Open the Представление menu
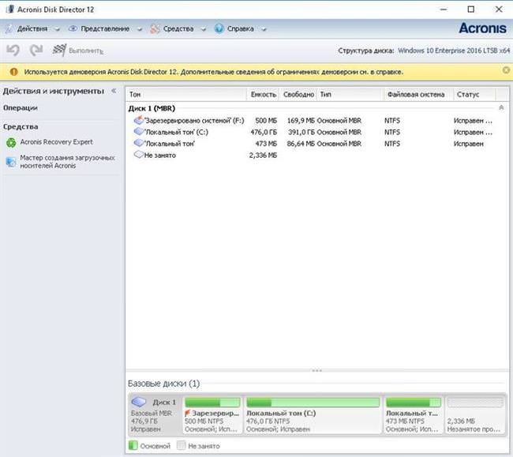This screenshot has width=513, height=457. [105, 28]
